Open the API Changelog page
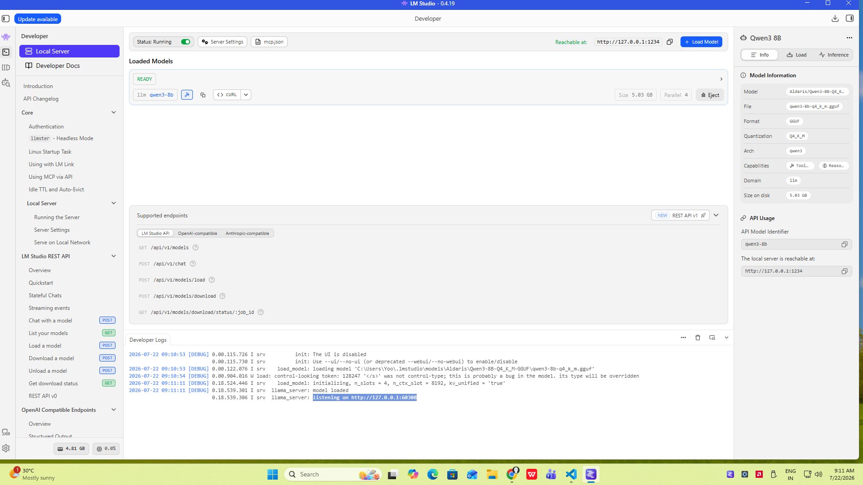 click(41, 99)
